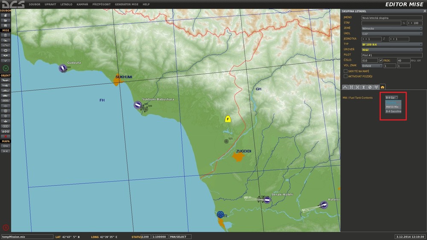Switch to the aircraft properties hangar tab
The image size is (427, 240).
coord(382,87)
